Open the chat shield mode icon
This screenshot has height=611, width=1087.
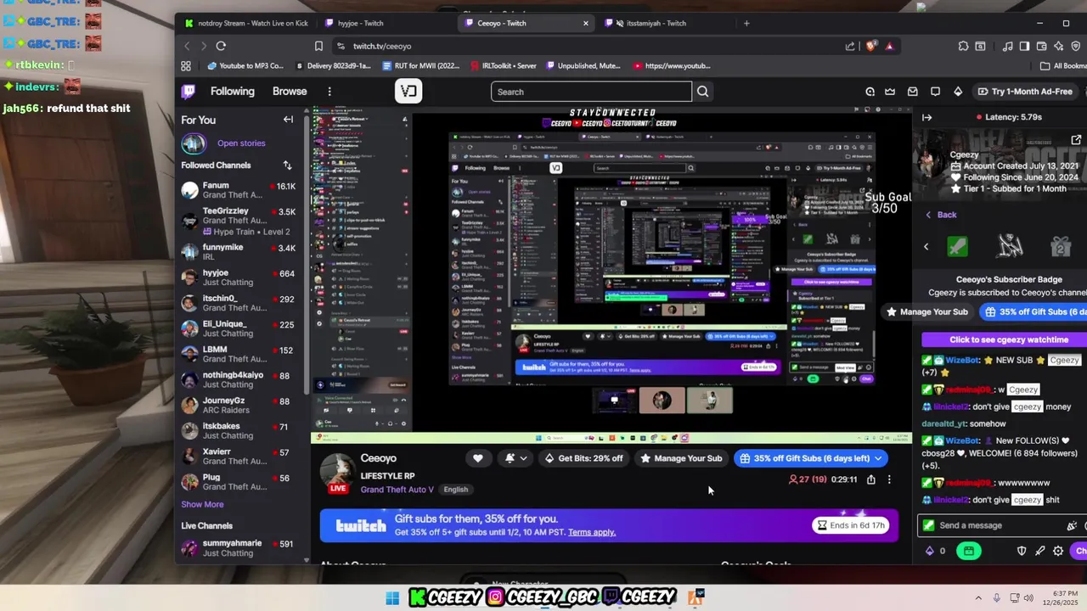[x=1022, y=551]
